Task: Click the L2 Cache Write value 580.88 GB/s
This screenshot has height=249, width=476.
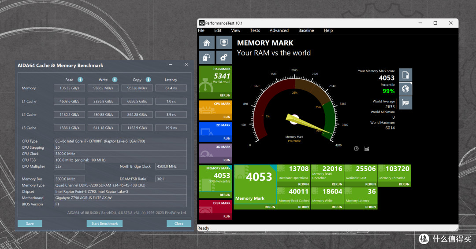Action: 103,114
